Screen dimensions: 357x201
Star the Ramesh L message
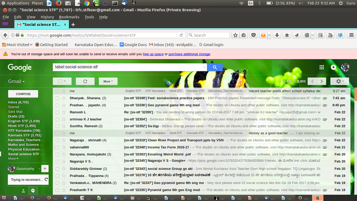(64, 113)
